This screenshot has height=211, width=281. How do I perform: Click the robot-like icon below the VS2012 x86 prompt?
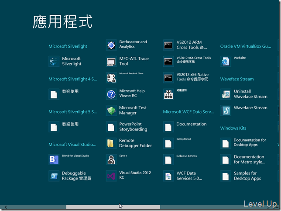point(168,94)
